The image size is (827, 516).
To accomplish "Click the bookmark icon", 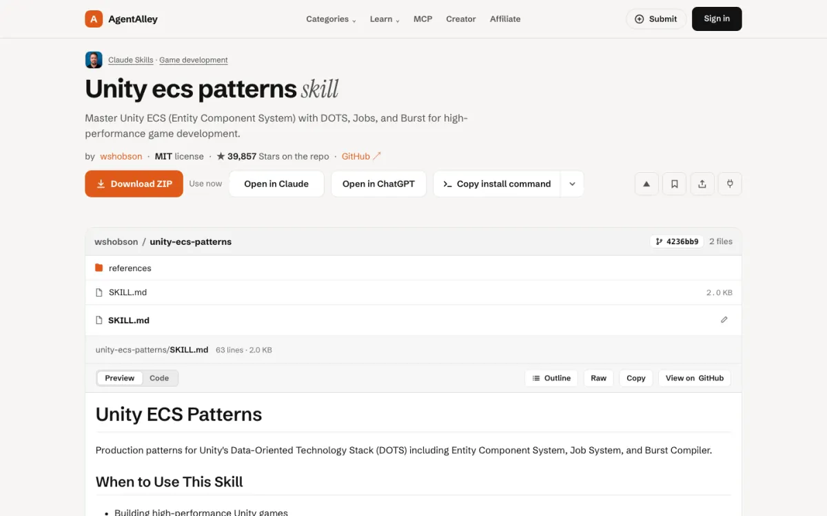I will pos(675,184).
